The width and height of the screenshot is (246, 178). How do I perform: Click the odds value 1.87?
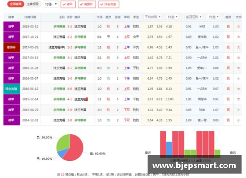point(150,27)
